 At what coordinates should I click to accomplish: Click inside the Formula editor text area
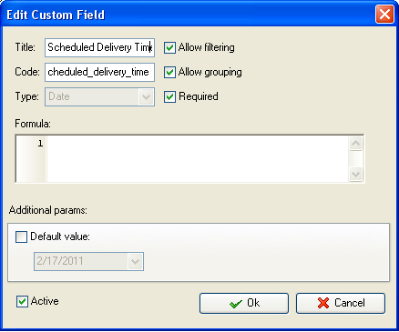198,158
